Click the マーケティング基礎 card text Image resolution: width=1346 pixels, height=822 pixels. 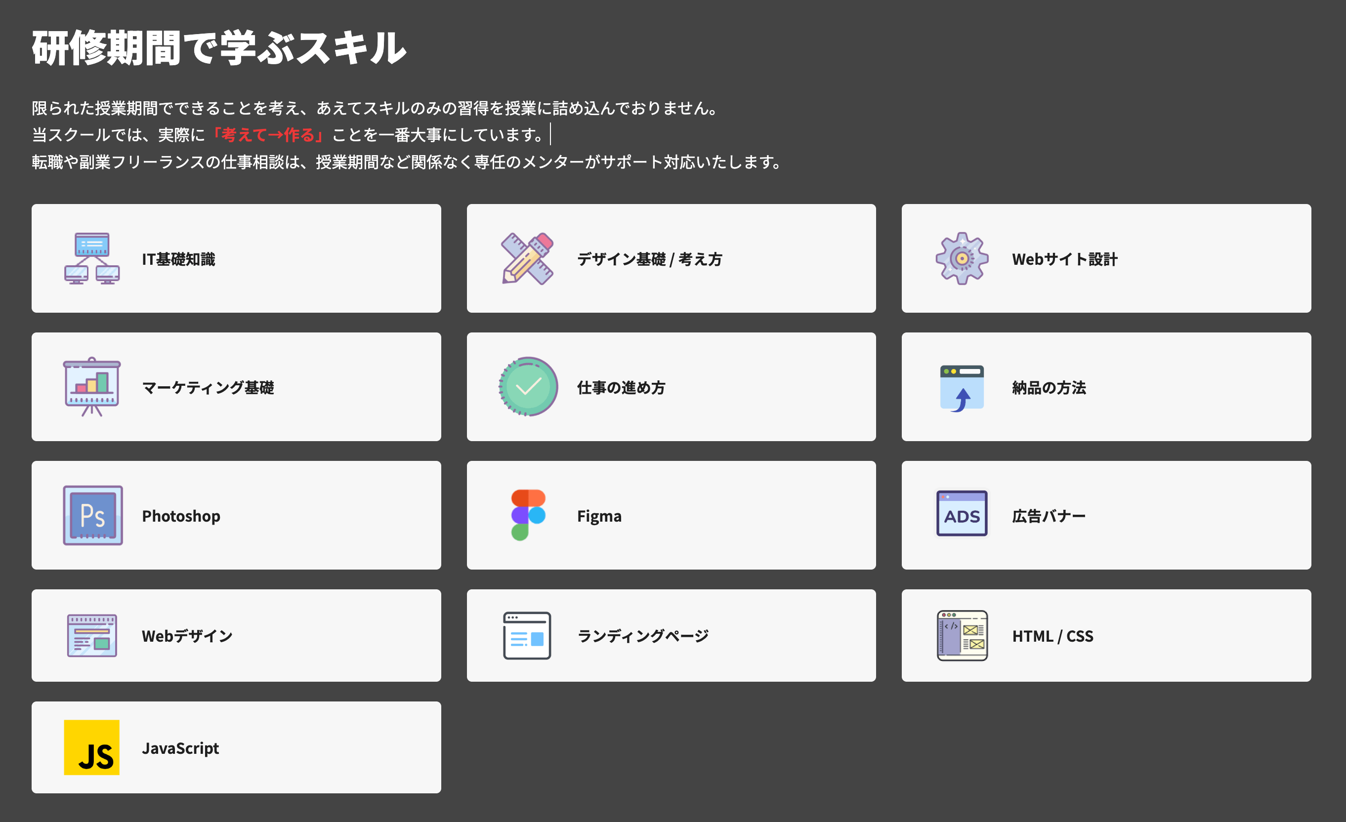click(x=208, y=388)
